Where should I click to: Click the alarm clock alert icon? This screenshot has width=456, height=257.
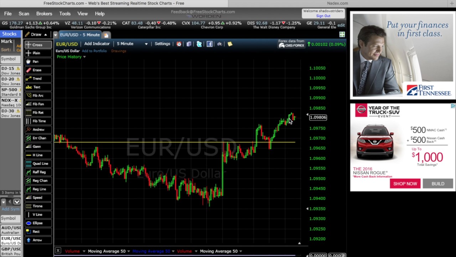click(179, 44)
